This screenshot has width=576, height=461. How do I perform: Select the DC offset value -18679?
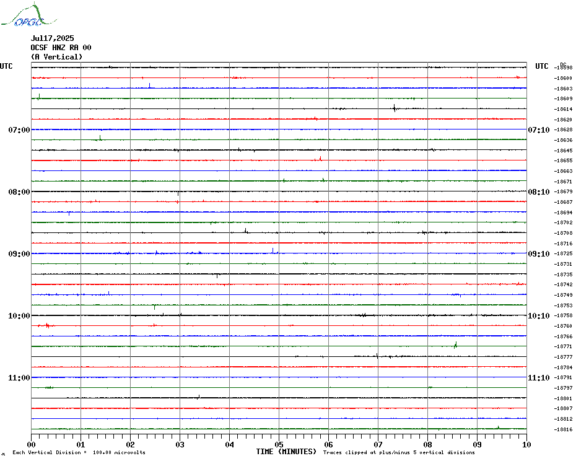coord(563,192)
